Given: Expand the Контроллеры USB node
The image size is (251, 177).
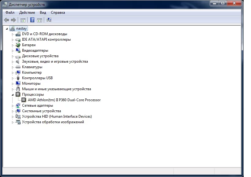Looking at the screenshot, I should (13, 78).
